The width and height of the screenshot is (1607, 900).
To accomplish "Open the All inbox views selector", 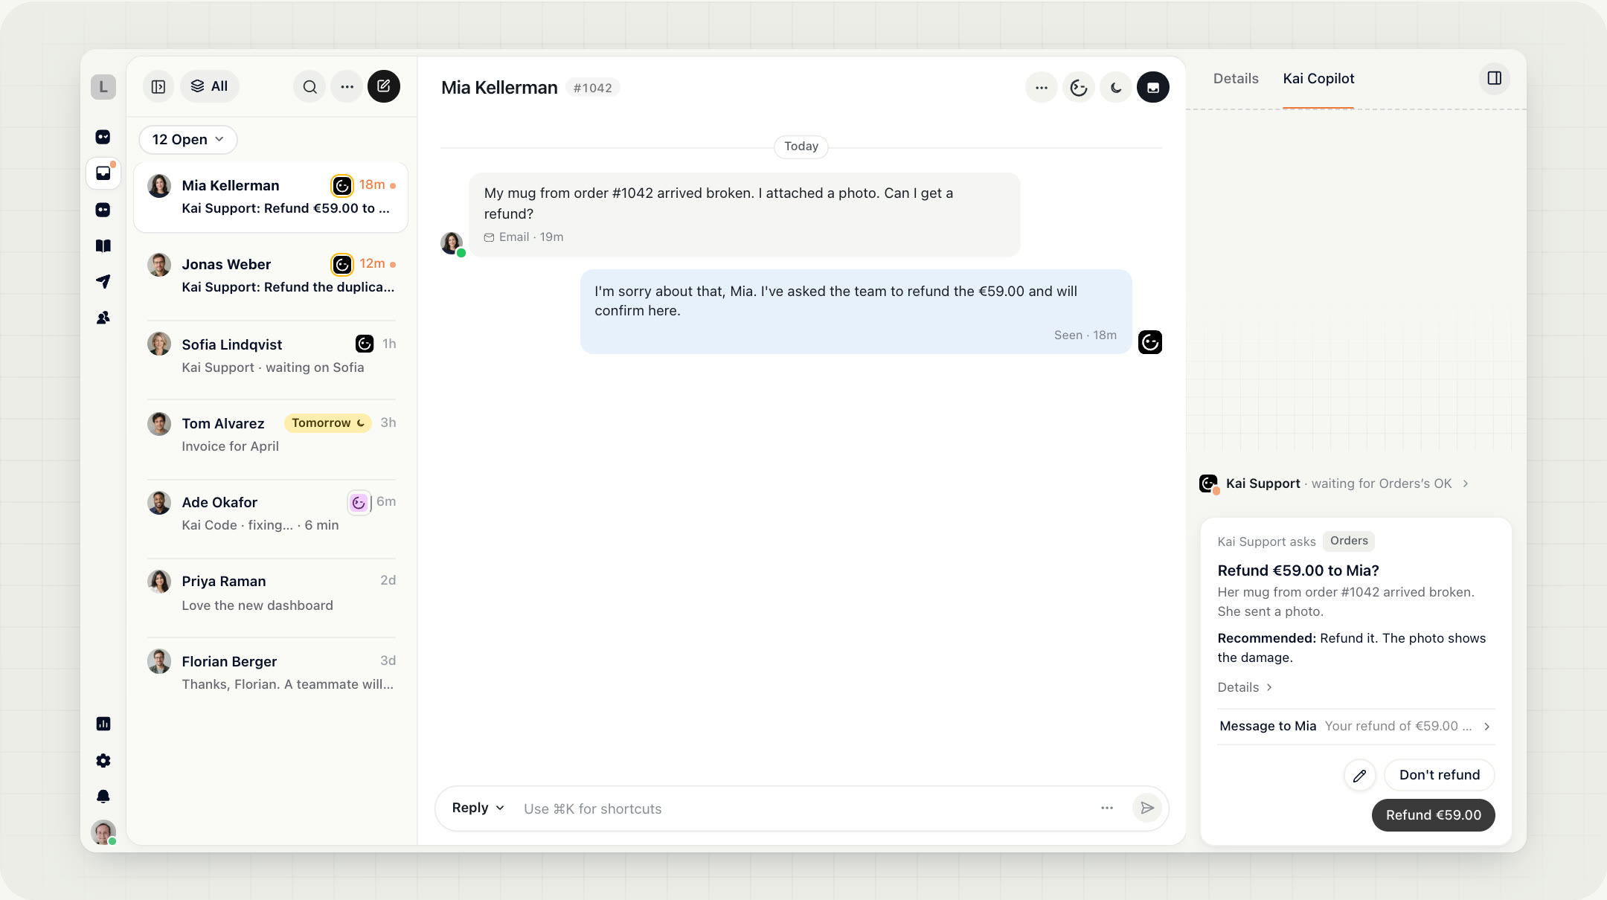I will [x=210, y=86].
